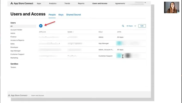Switch to the Shared Secret tab
This screenshot has width=182, height=103.
(74, 15)
